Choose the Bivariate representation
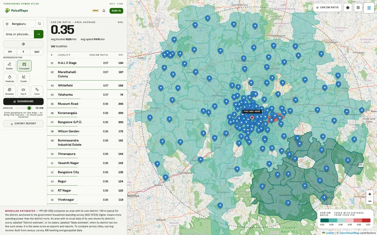This screenshot has width=377, height=235. tap(9, 91)
